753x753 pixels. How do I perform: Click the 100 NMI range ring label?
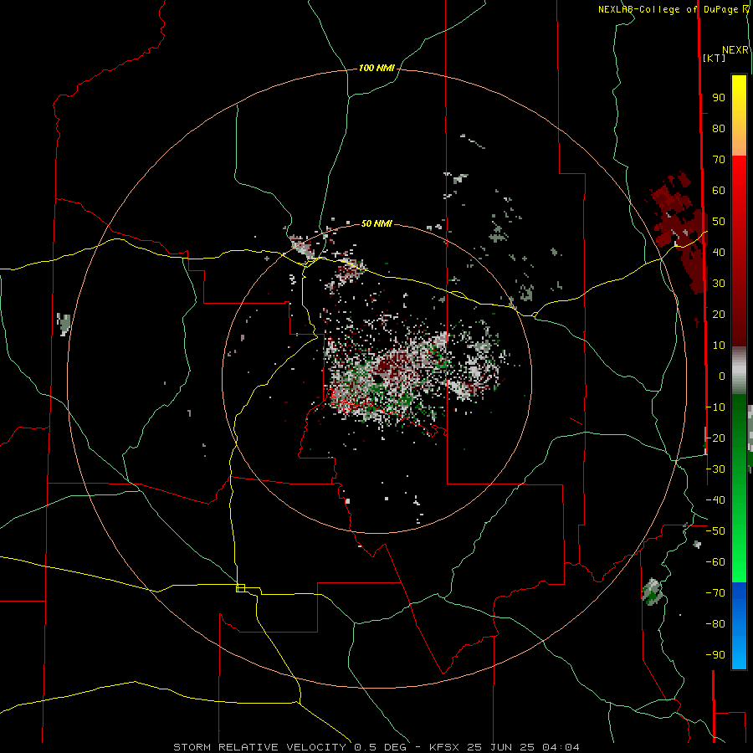pos(376,69)
